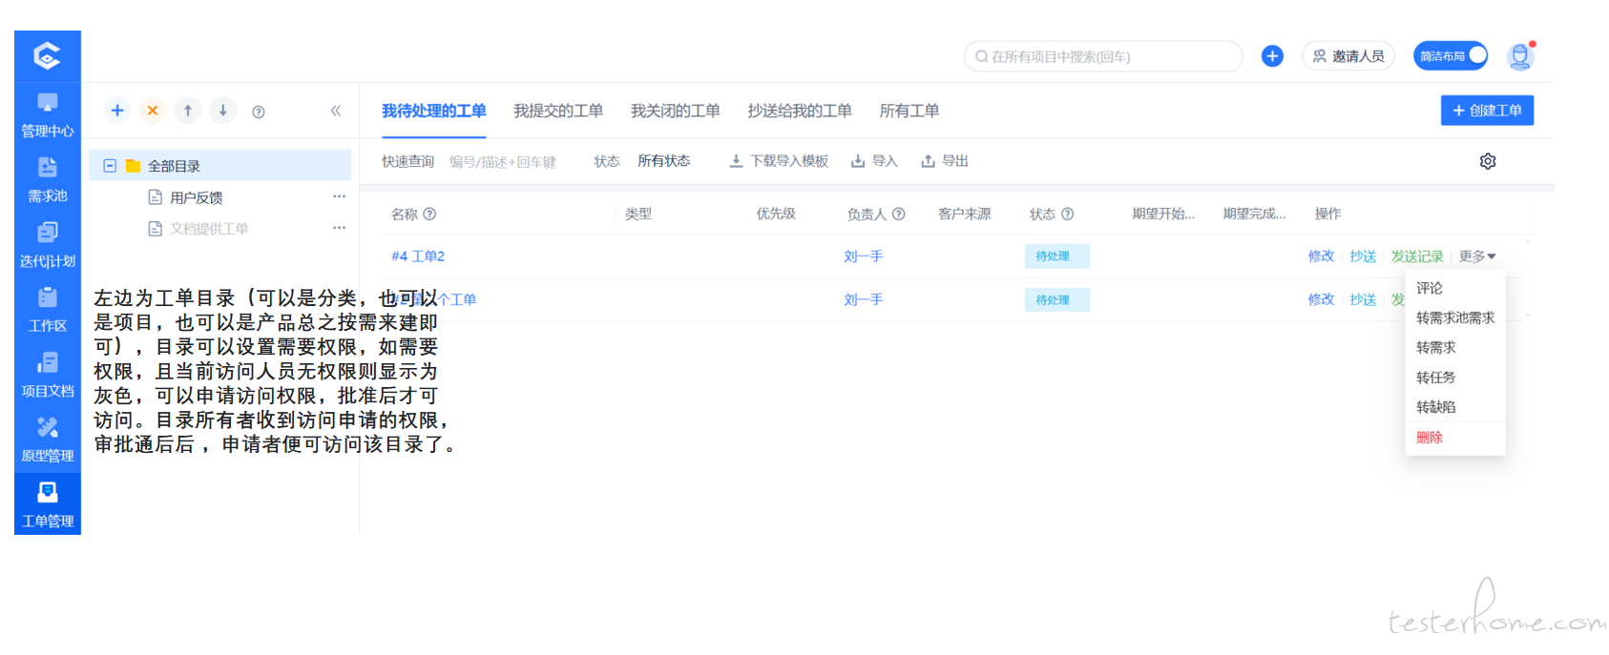
Task: Select the 用户反馈 directory
Action: click(x=197, y=197)
